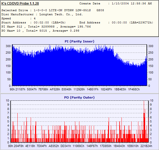This screenshot has height=150, width=159.
Task: Click the PO Max= 10 statistics line
Action: [40, 31]
